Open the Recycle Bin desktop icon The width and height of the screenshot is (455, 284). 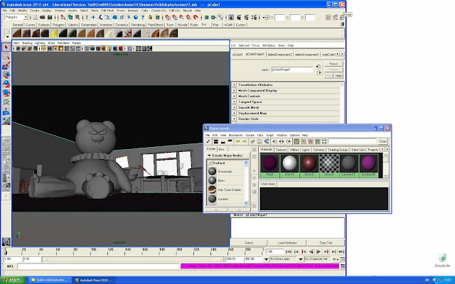click(x=442, y=261)
